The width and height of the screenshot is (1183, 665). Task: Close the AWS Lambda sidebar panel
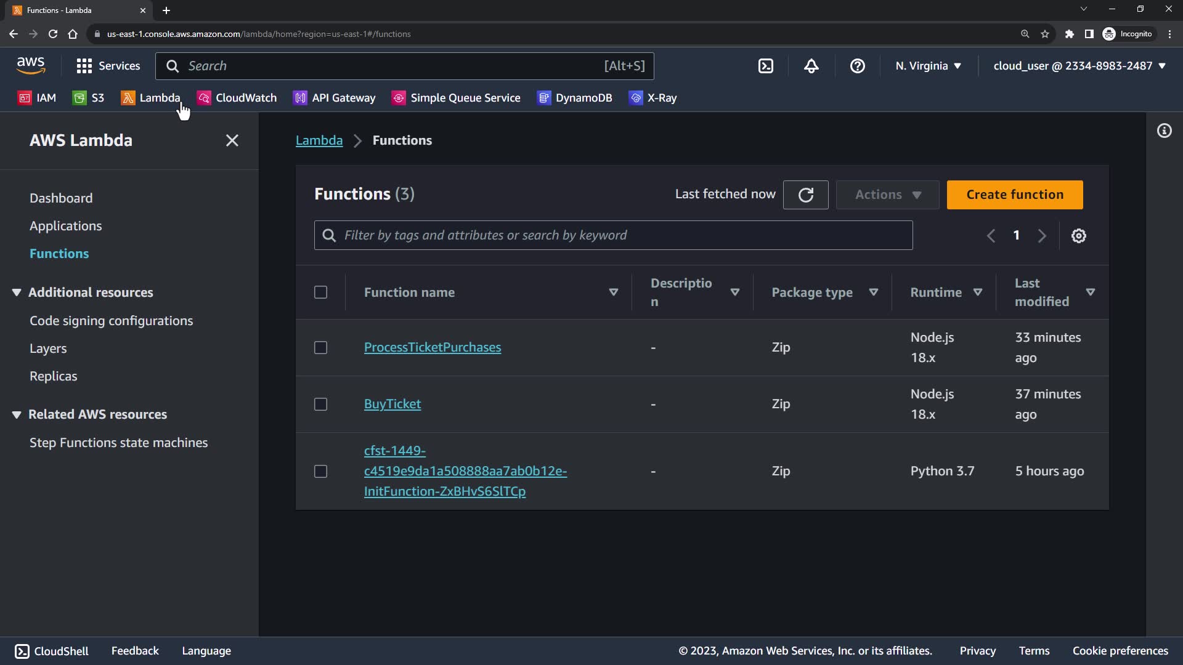tap(232, 140)
